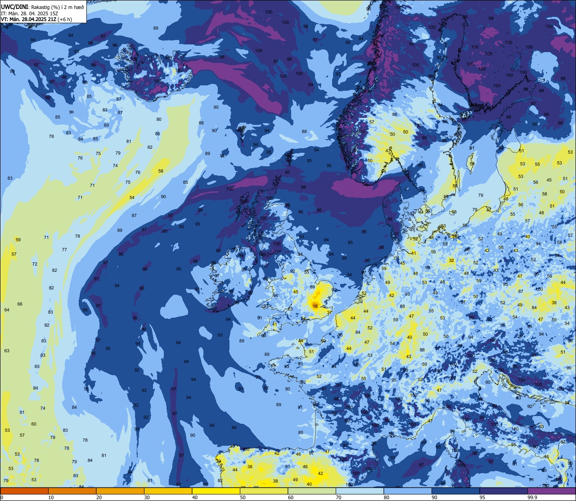Select legend swatch between 20 and 30

pos(120,491)
